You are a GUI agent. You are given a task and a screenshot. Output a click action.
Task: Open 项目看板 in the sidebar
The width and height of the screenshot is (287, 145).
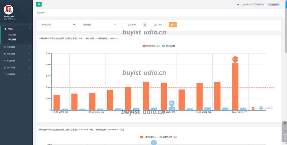pos(12,34)
